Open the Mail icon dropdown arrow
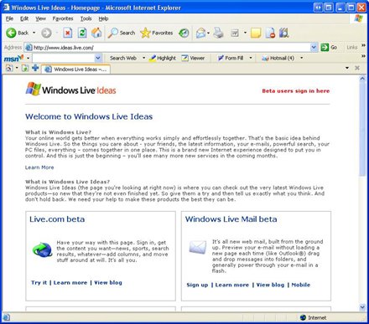 coord(208,33)
